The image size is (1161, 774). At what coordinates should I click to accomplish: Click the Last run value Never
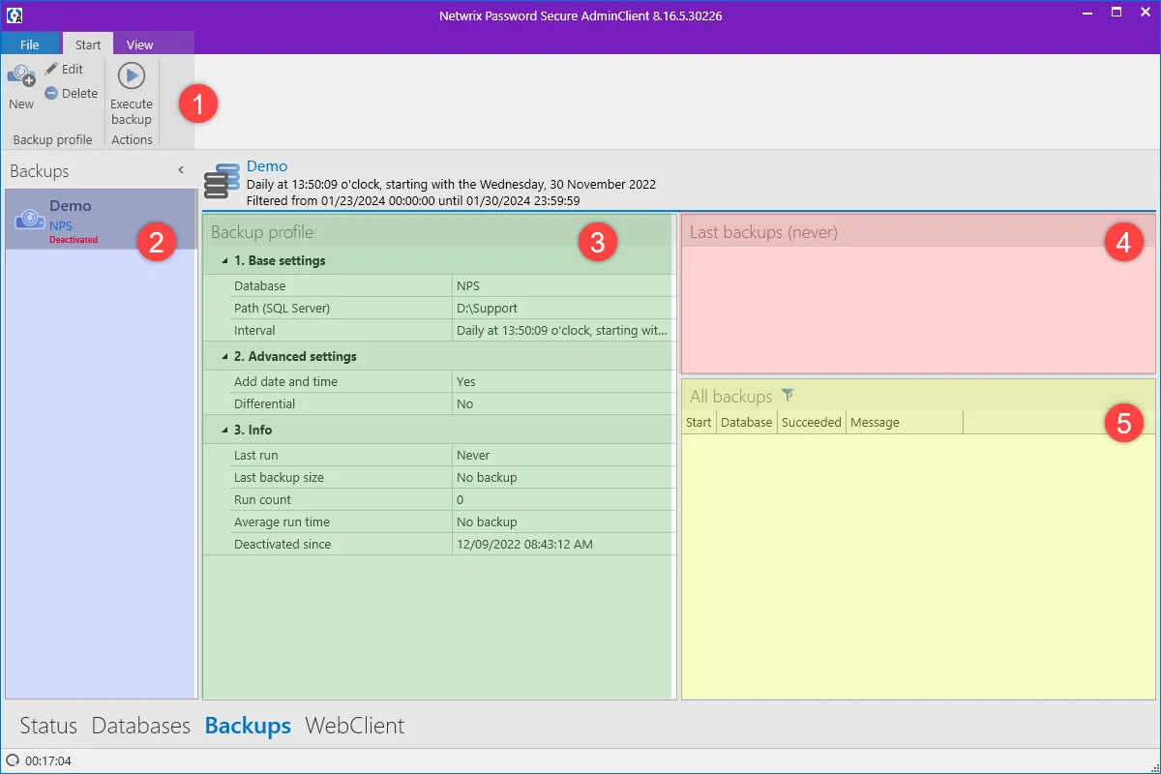click(473, 456)
